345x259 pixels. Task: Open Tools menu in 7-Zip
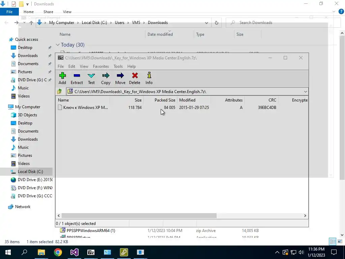coord(118,66)
